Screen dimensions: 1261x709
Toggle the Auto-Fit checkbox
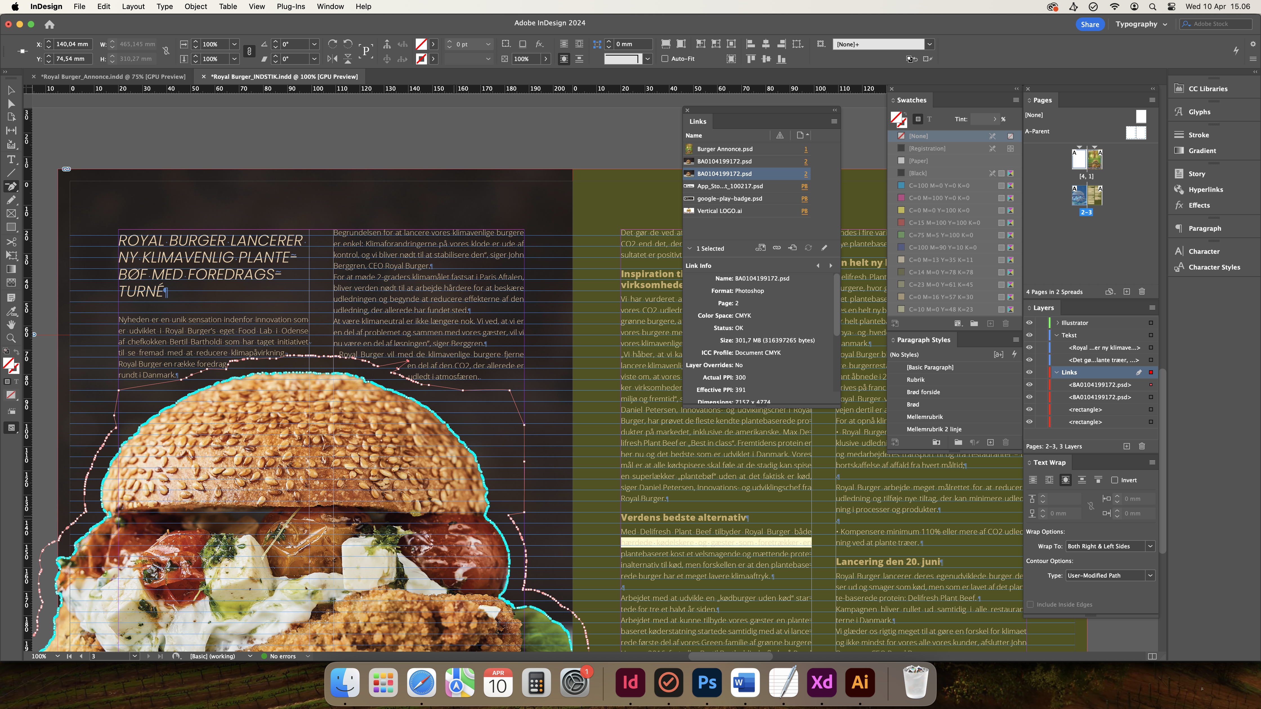(665, 59)
